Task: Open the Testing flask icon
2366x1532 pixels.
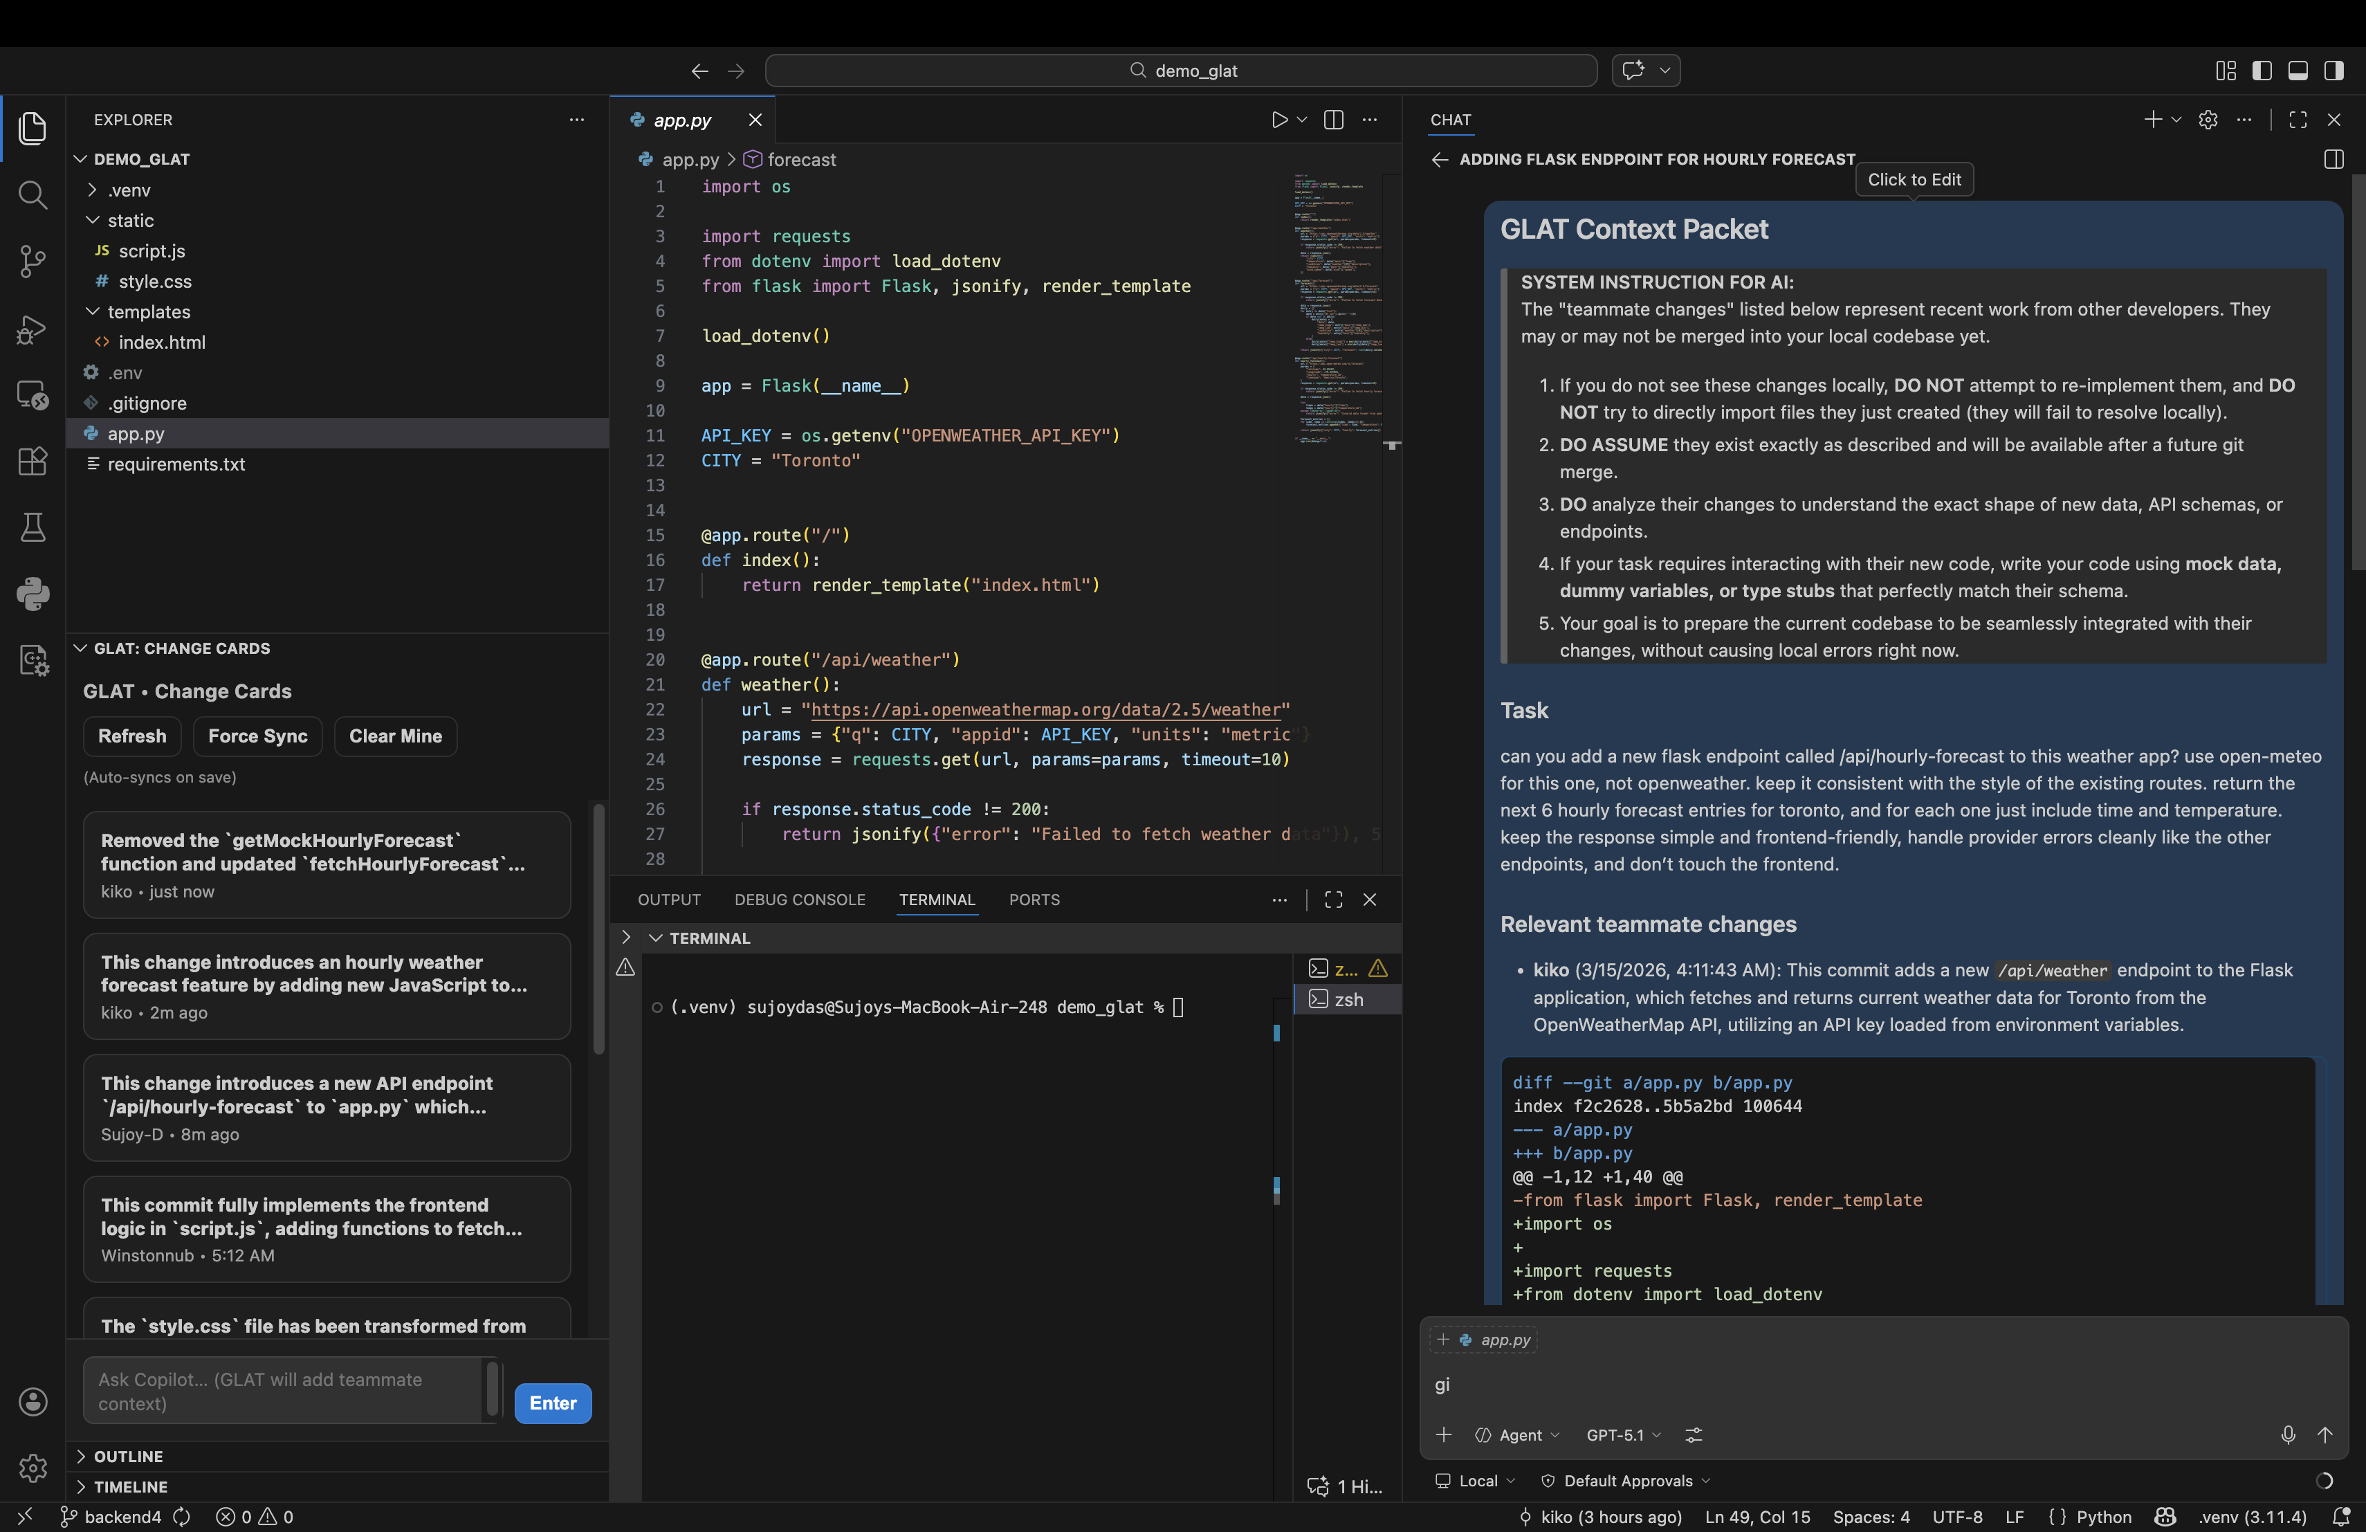Action: (32, 527)
